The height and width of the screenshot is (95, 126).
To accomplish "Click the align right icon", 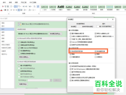I will tap(16, 10).
